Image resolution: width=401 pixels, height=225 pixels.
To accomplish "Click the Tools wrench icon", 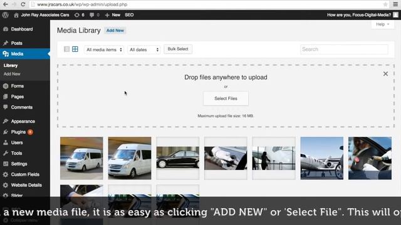I will point(6,153).
